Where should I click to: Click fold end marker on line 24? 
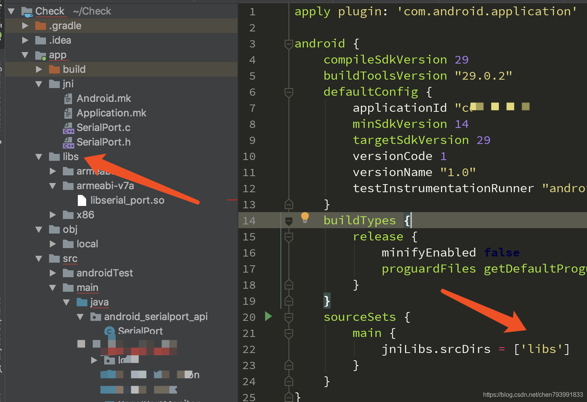pos(289,381)
